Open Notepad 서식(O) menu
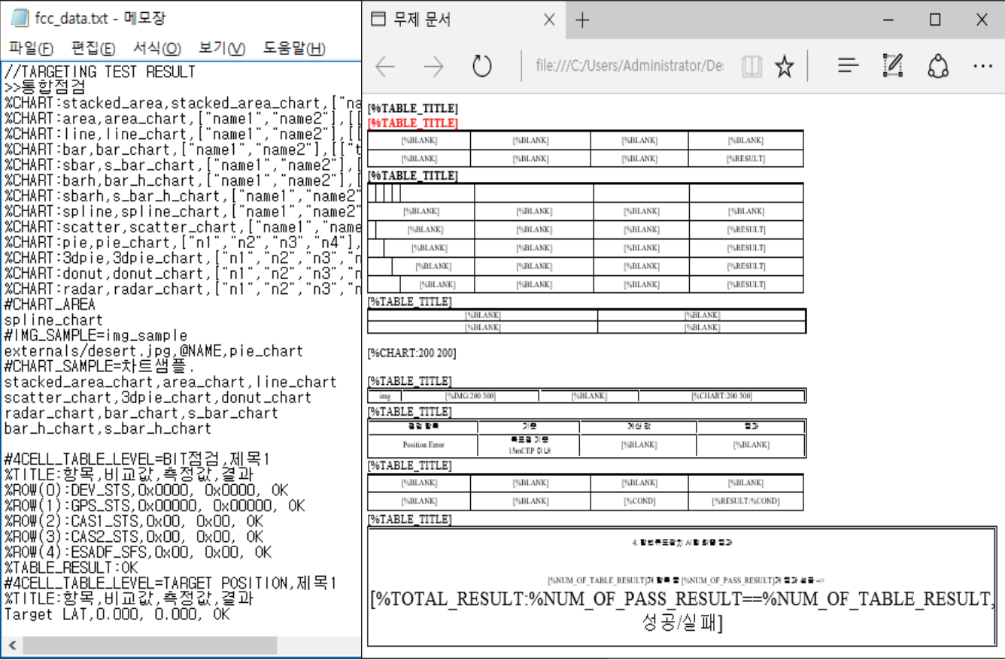Screen dimensions: 1005x660 (x=157, y=48)
